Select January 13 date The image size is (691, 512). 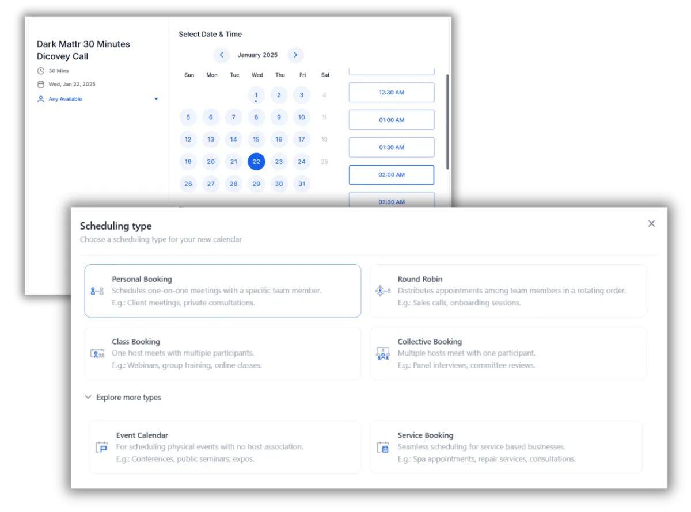[211, 139]
